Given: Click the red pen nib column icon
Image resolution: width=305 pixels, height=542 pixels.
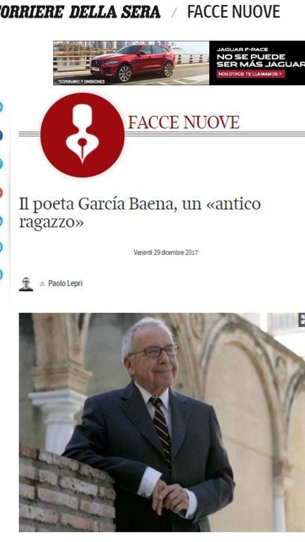Looking at the screenshot, I should click(82, 135).
